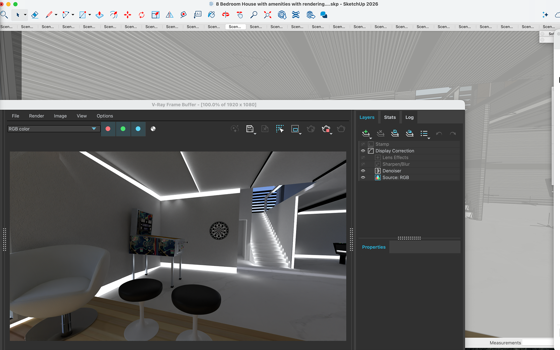Toggle visibility of Display Correction layer
The image size is (560, 350).
[363, 151]
